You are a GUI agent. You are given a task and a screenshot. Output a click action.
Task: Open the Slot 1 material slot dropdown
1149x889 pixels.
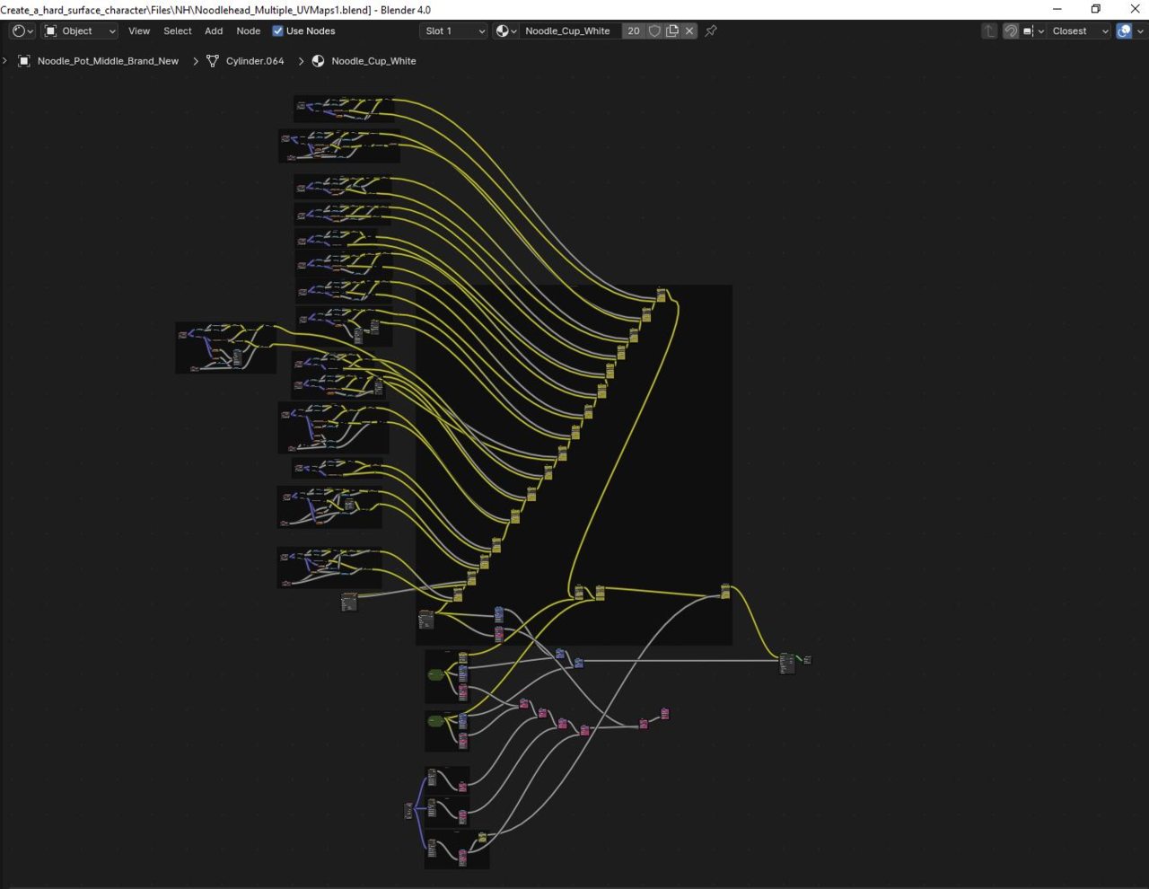tap(454, 31)
